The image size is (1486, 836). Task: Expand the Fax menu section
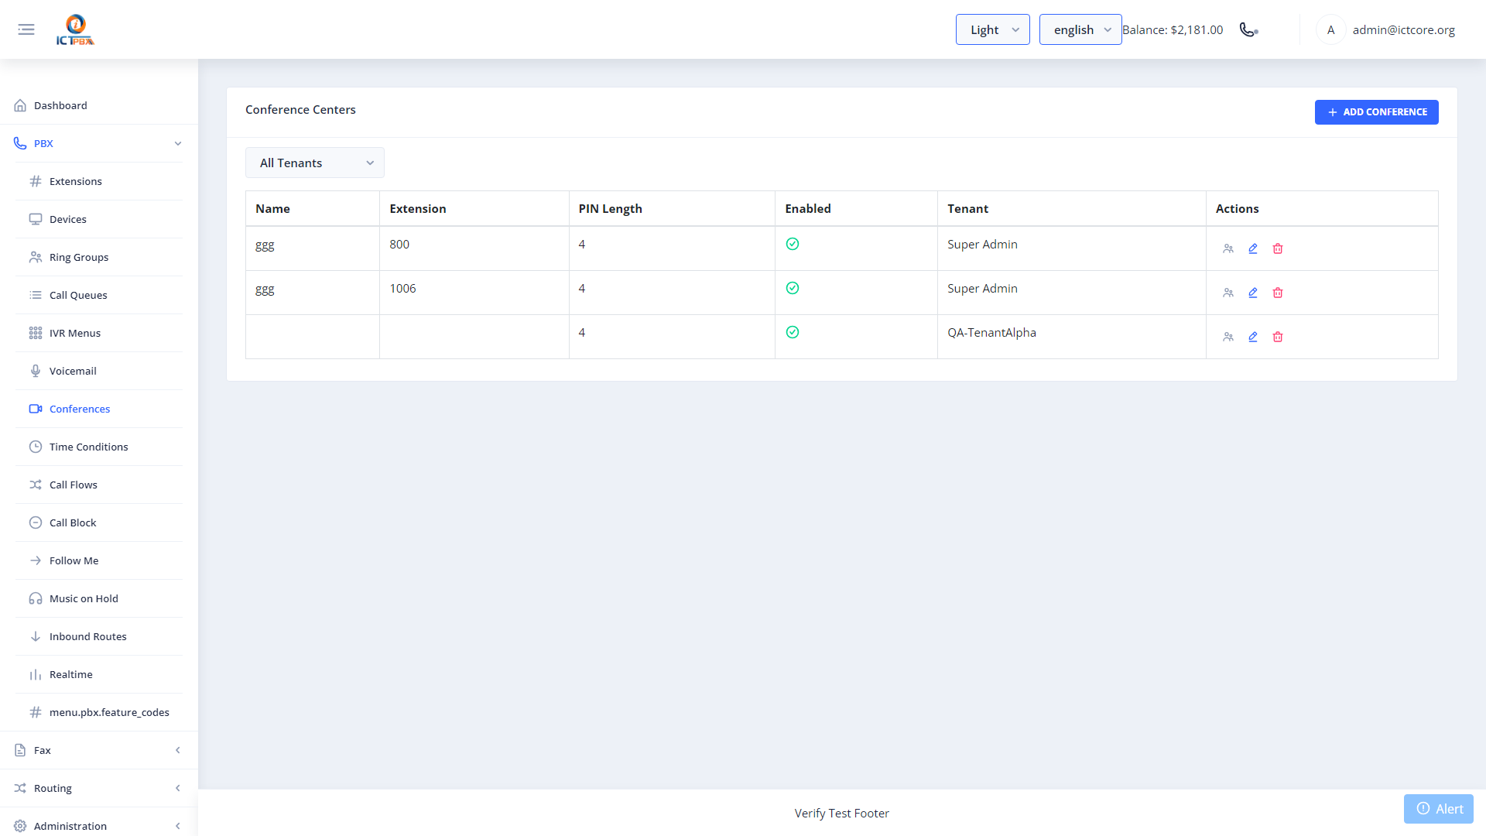(x=99, y=750)
